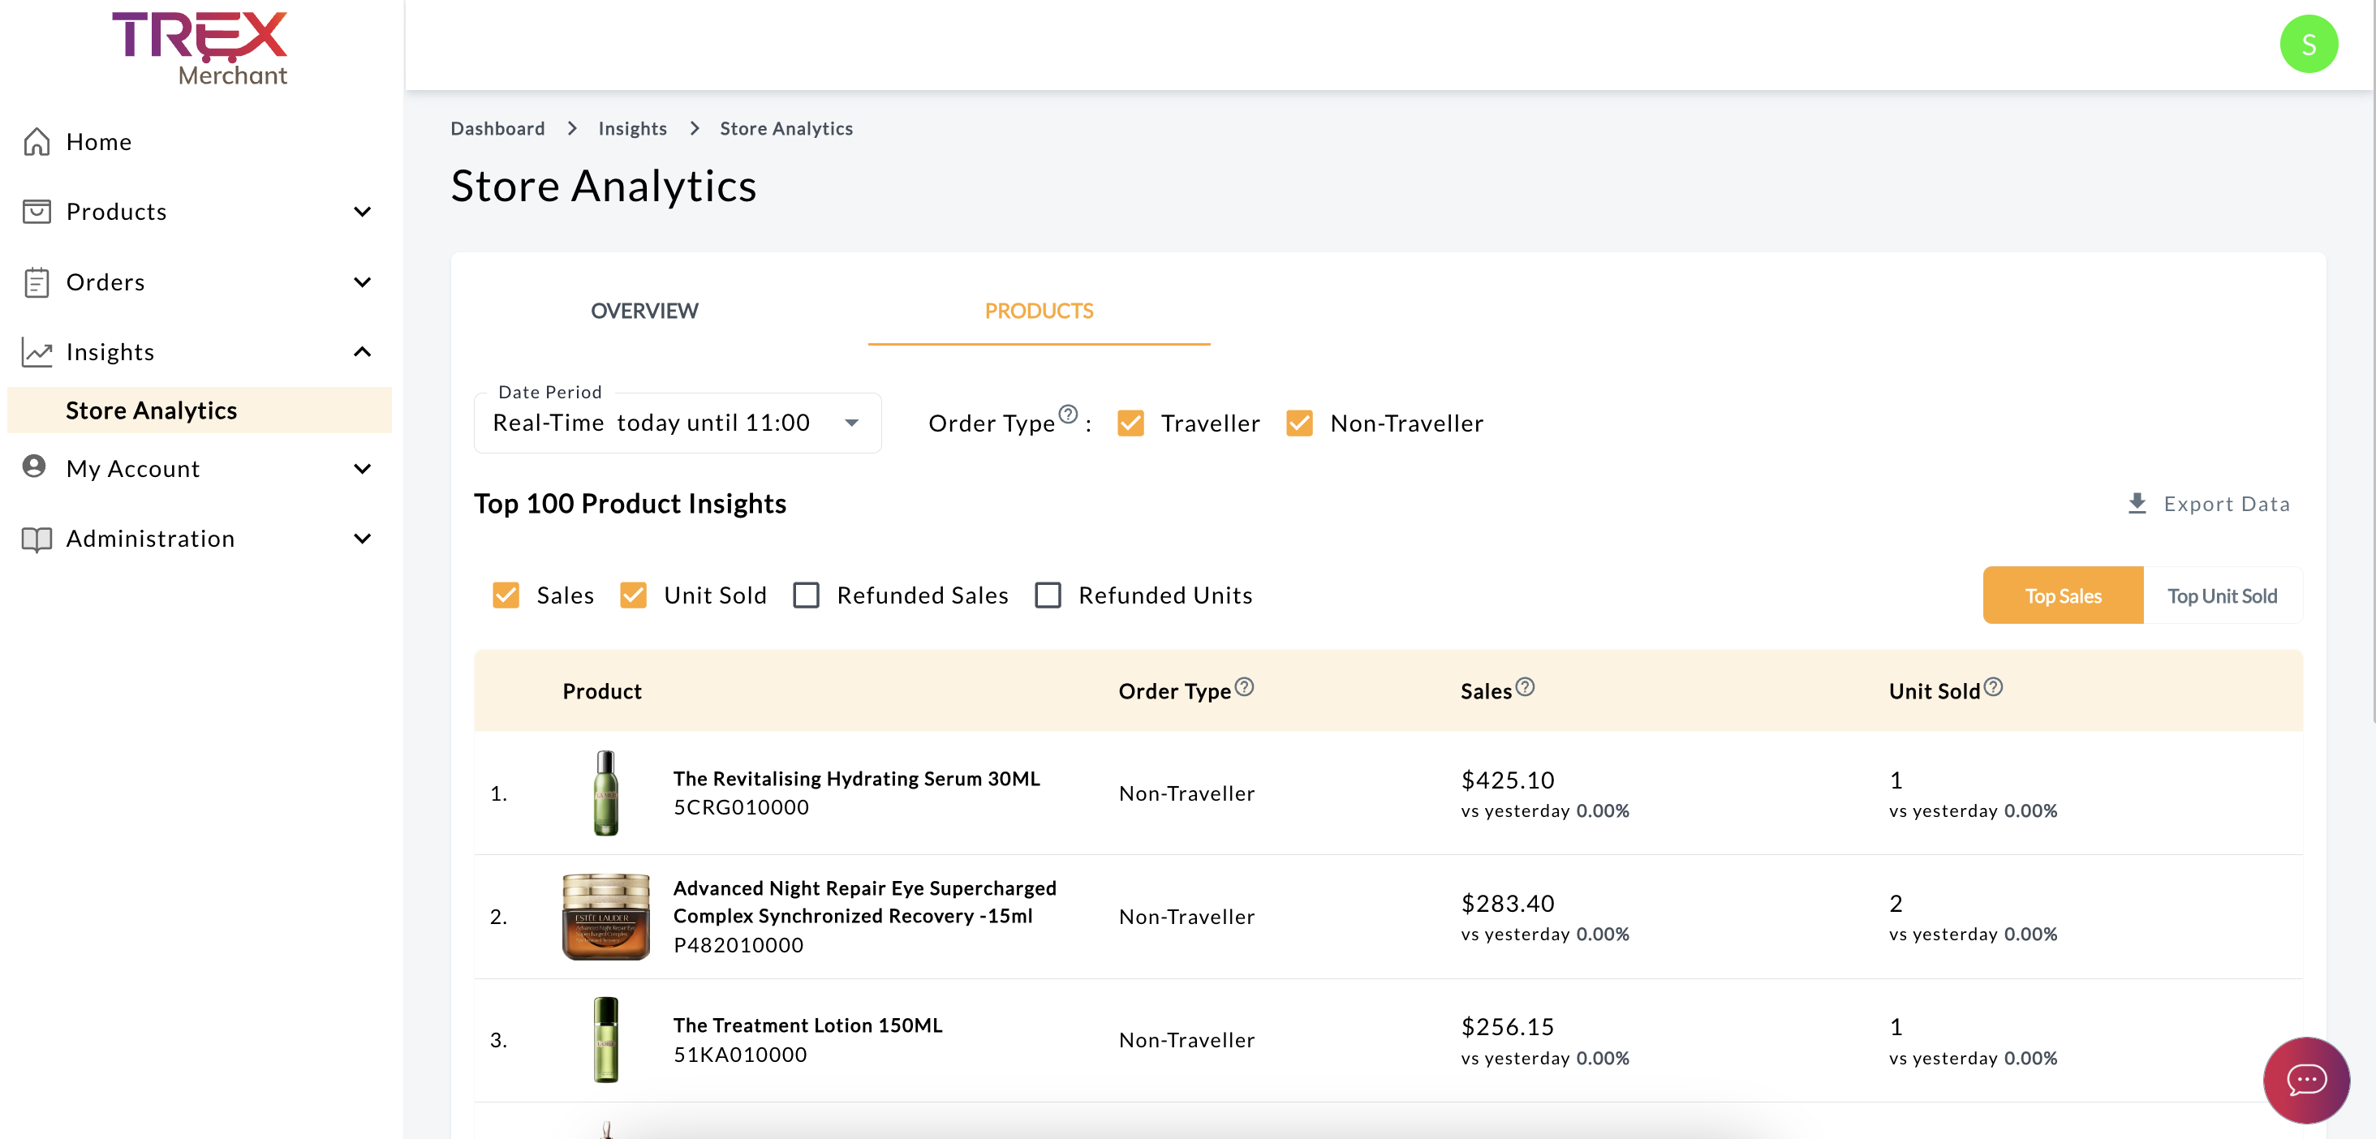Click sales value $425.10

(x=1507, y=780)
